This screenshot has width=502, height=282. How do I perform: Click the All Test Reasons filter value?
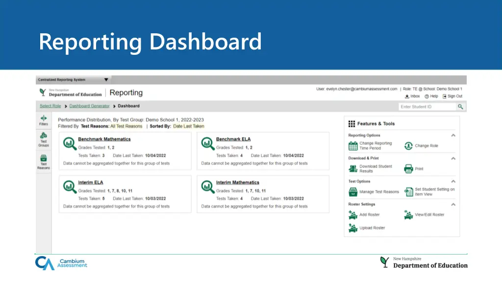[126, 126]
